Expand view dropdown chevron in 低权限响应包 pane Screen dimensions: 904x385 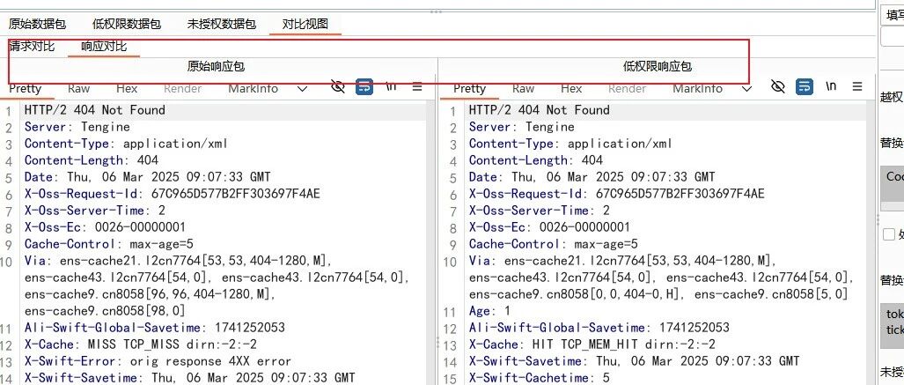(746, 89)
